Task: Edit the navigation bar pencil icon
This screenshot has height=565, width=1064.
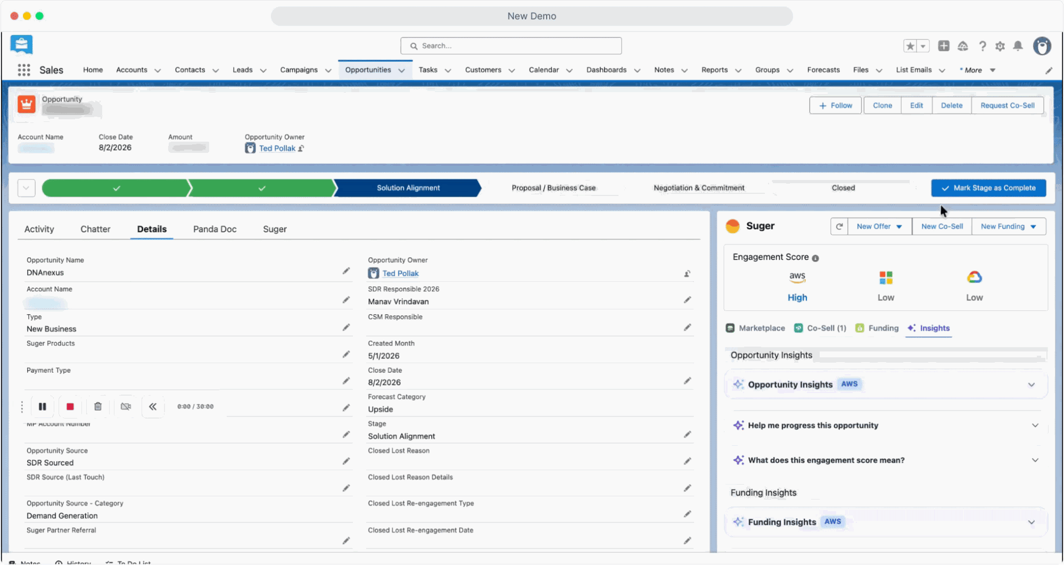Action: tap(1049, 70)
